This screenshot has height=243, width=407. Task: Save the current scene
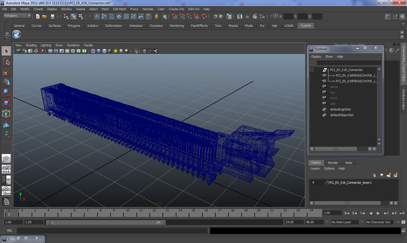pyautogui.click(x=52, y=16)
